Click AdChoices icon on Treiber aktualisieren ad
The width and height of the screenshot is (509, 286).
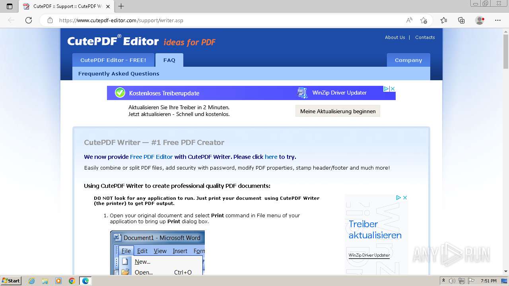[398, 197]
